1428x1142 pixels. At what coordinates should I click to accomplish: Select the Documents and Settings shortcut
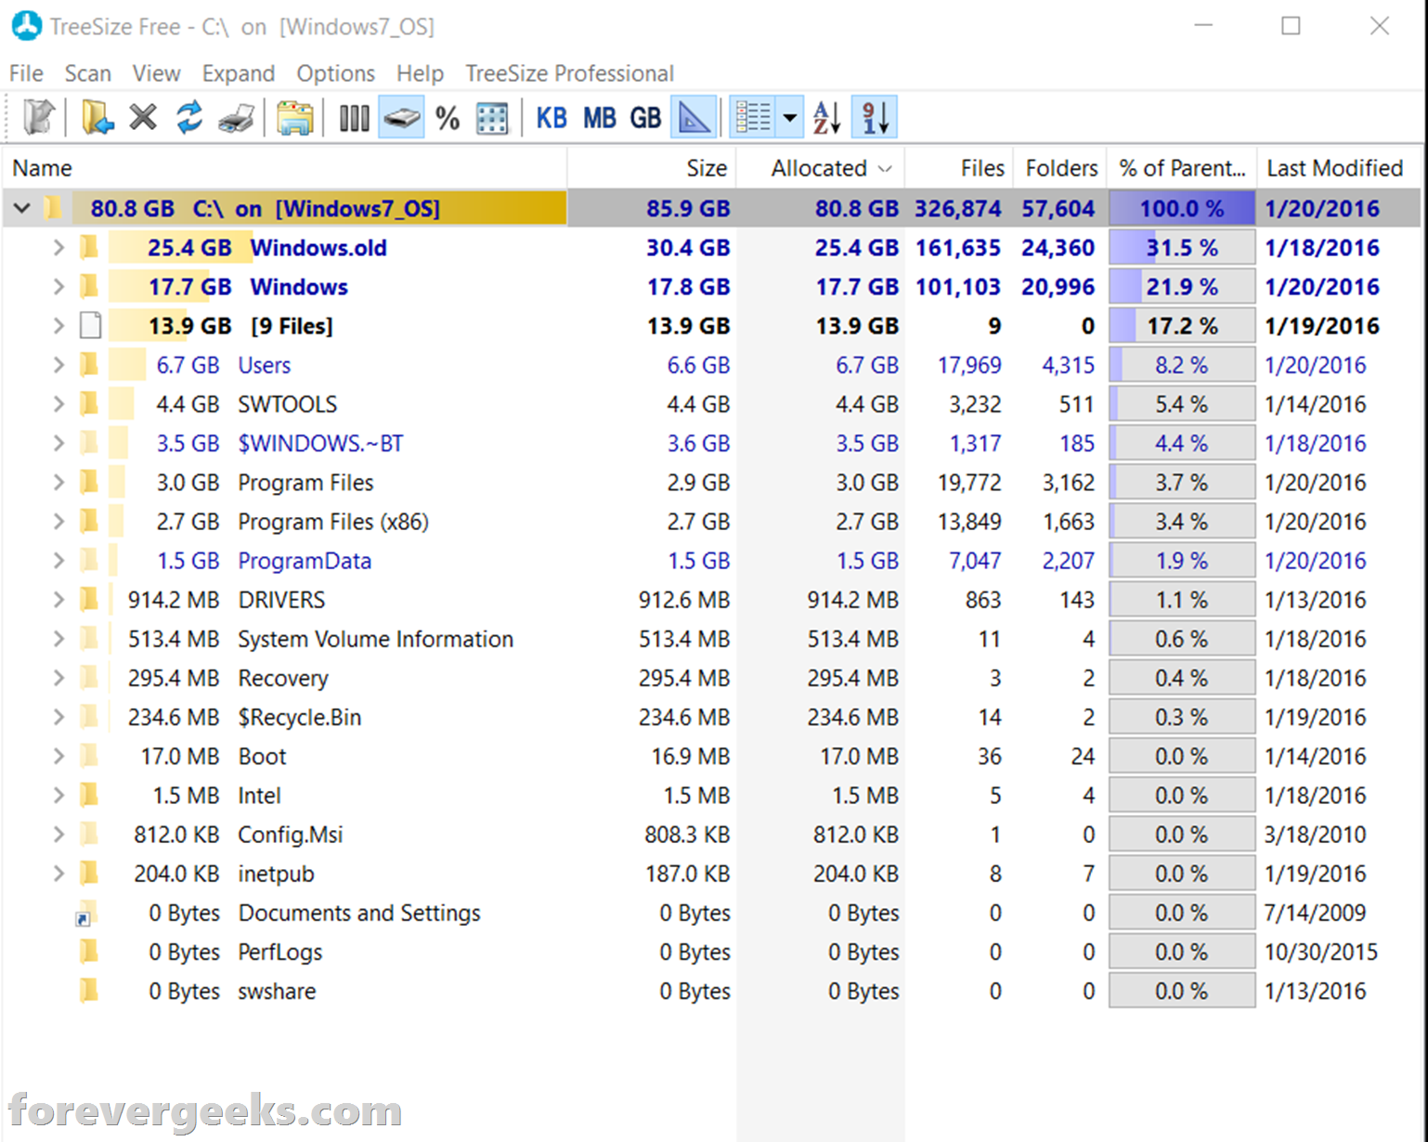point(711,914)
